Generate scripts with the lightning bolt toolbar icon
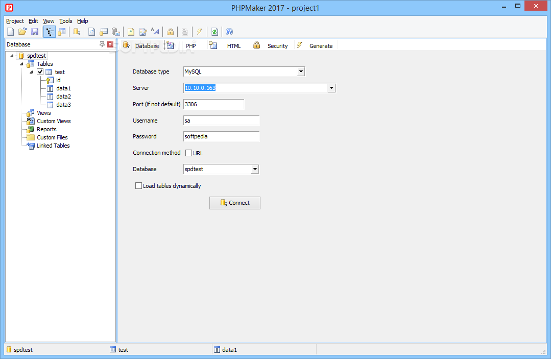The width and height of the screenshot is (551, 359). pyautogui.click(x=200, y=32)
